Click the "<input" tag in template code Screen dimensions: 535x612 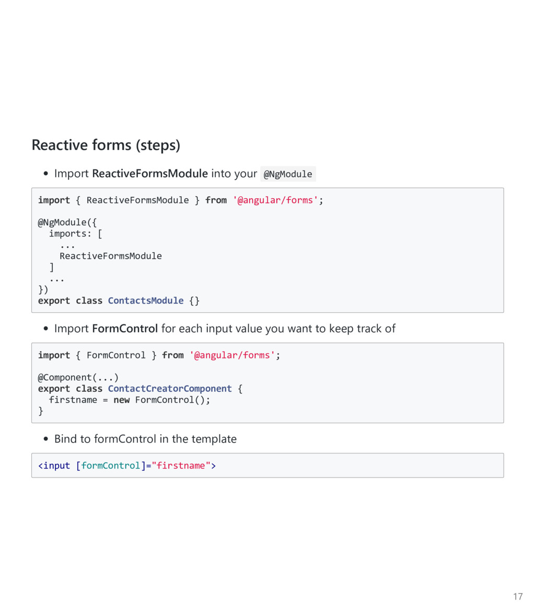click(x=54, y=466)
